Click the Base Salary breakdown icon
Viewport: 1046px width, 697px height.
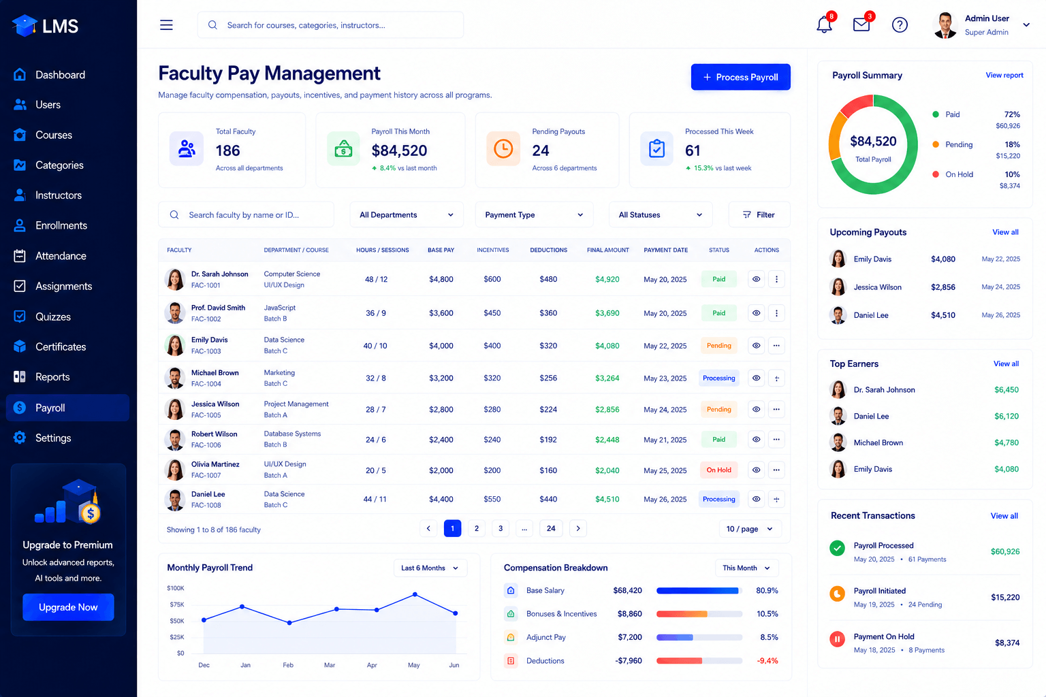(511, 591)
